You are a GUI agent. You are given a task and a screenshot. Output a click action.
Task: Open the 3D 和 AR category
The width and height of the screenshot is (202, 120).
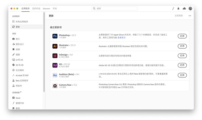click(18, 65)
